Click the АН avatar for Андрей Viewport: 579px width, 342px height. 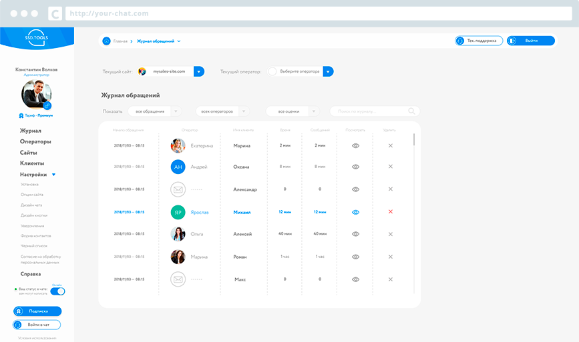click(x=178, y=167)
